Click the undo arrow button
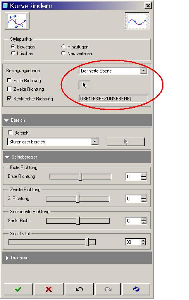 point(79,289)
